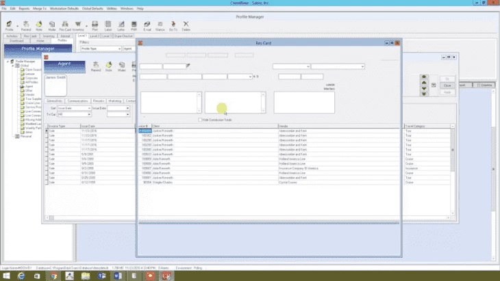The image size is (500, 281).
Task: Open the Utilities menu
Action: click(x=111, y=8)
